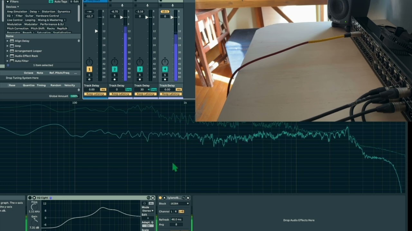
Task: Toggle track 1 activator button
Action: (89, 69)
